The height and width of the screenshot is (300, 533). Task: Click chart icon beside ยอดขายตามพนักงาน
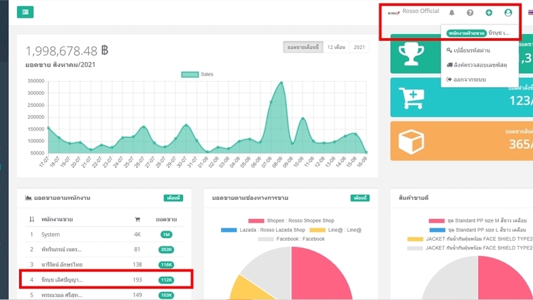[x=29, y=197]
